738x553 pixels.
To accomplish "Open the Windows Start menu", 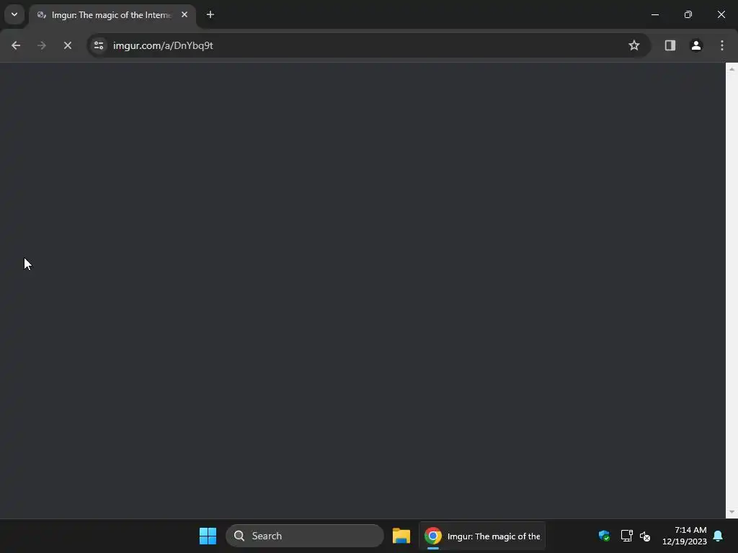I will pyautogui.click(x=208, y=536).
